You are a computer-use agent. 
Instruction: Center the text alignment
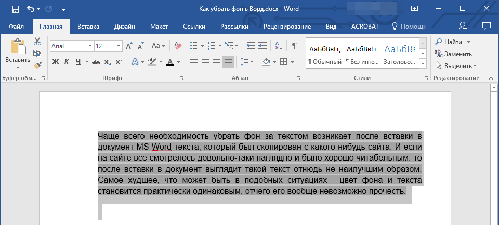pos(205,62)
